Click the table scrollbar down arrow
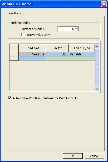This screenshot has height=162, width=108. coord(97,89)
